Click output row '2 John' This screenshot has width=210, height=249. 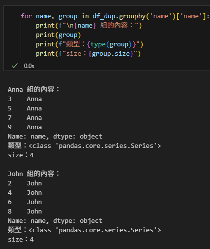25,183
